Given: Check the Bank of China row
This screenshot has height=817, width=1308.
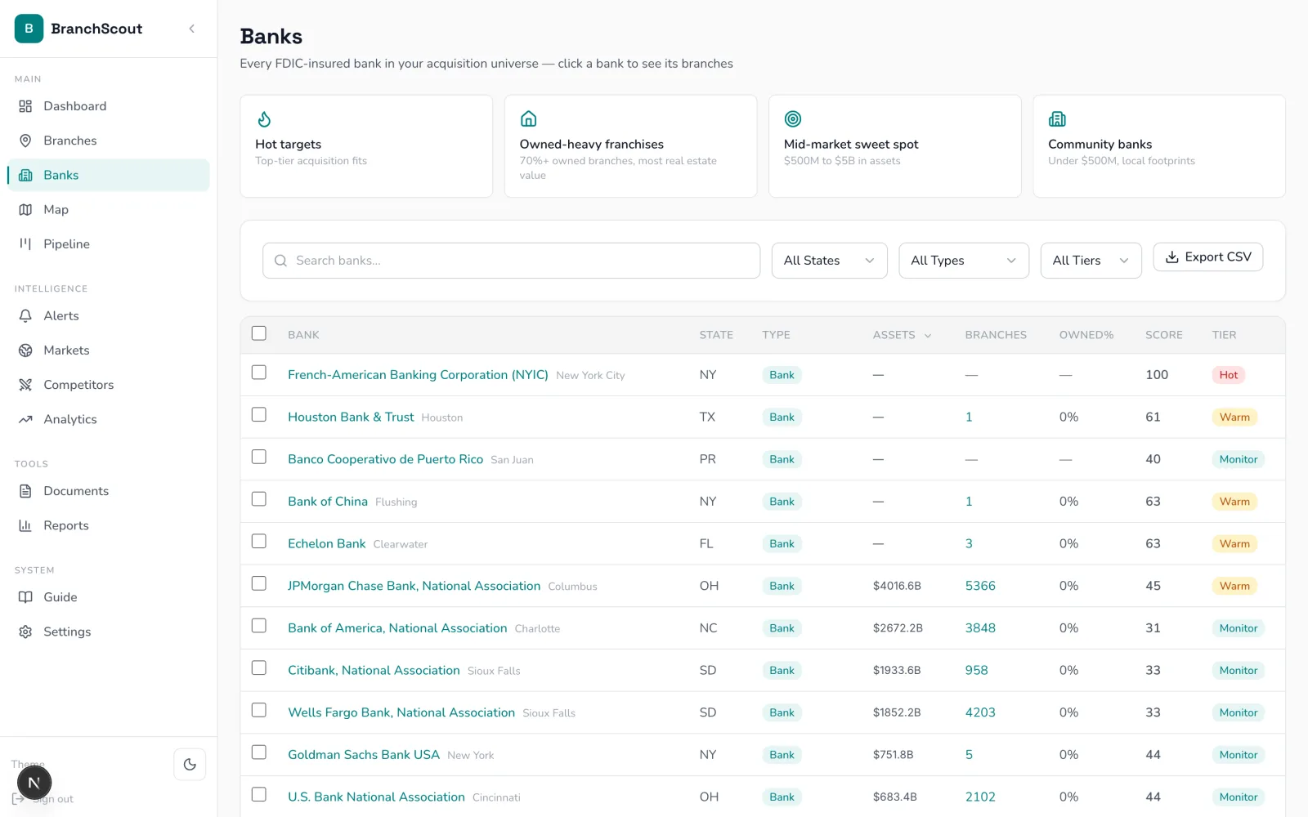Looking at the screenshot, I should click(x=259, y=499).
